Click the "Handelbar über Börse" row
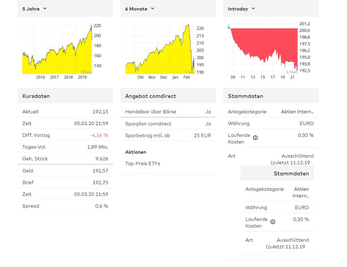The width and height of the screenshot is (347, 267). 168,112
